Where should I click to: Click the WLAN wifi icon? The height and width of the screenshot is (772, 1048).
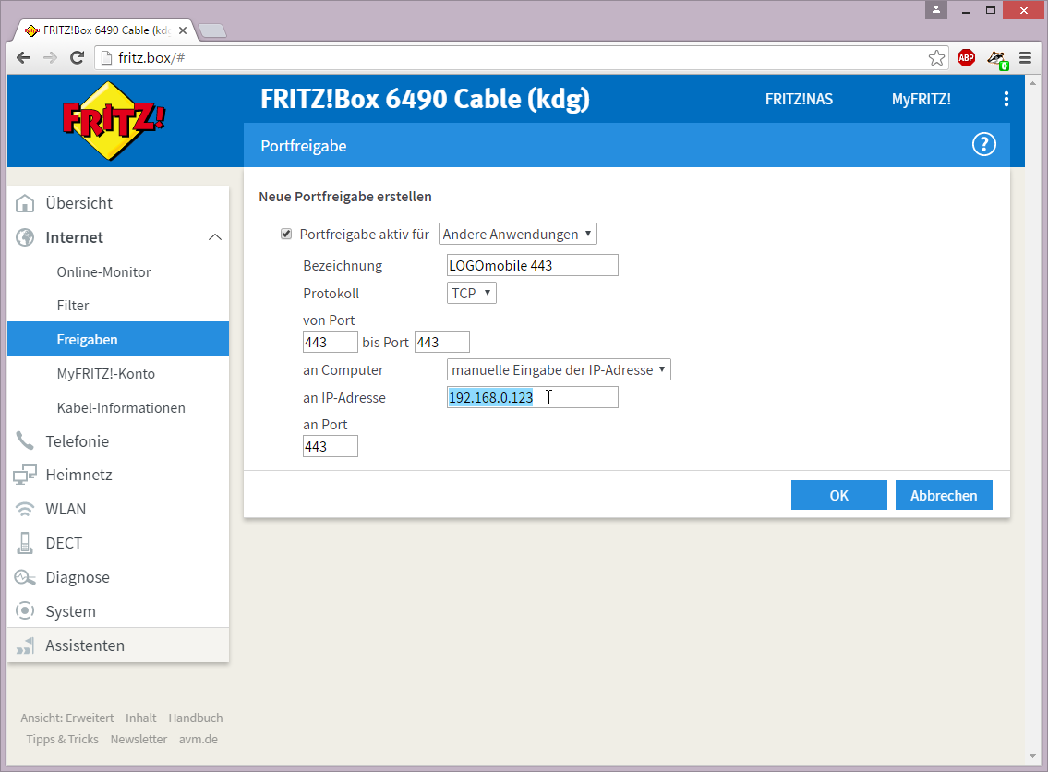coord(25,510)
